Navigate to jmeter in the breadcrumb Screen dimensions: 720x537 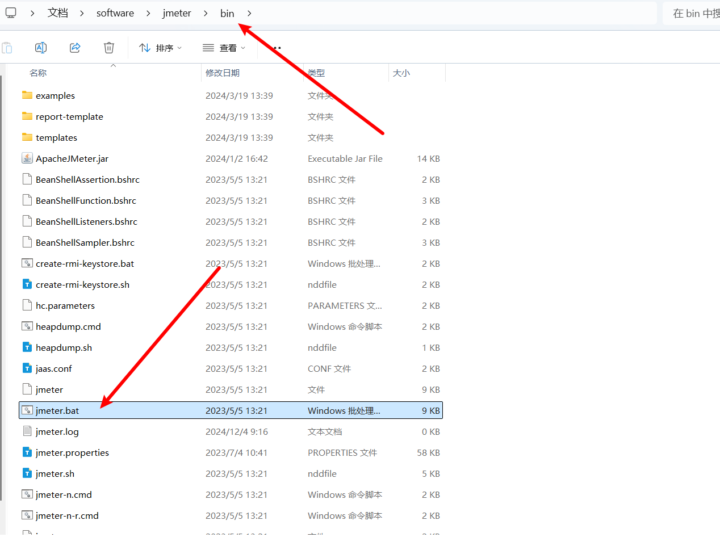tap(177, 13)
